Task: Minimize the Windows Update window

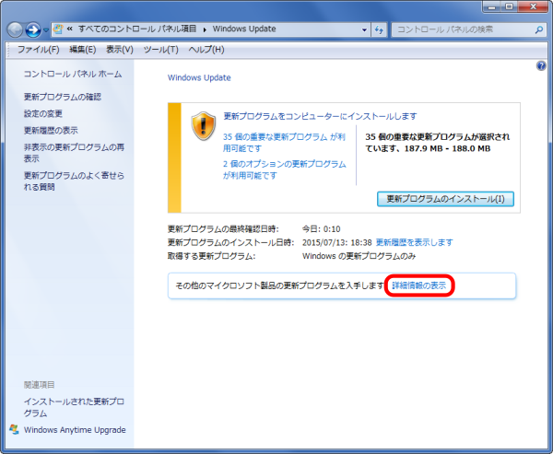Action: point(491,6)
